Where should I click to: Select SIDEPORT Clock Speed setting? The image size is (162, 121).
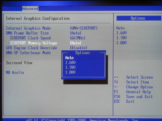coord(30,38)
